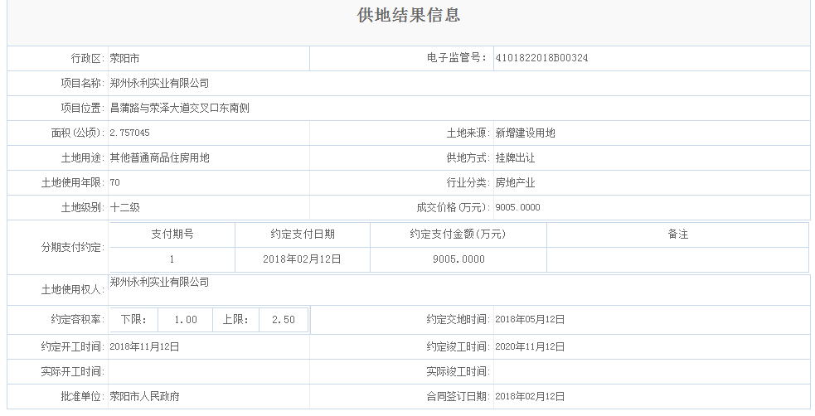Click 郑州永利实业有限公司 beside 土地使用权人
The image size is (815, 416).
tap(159, 282)
